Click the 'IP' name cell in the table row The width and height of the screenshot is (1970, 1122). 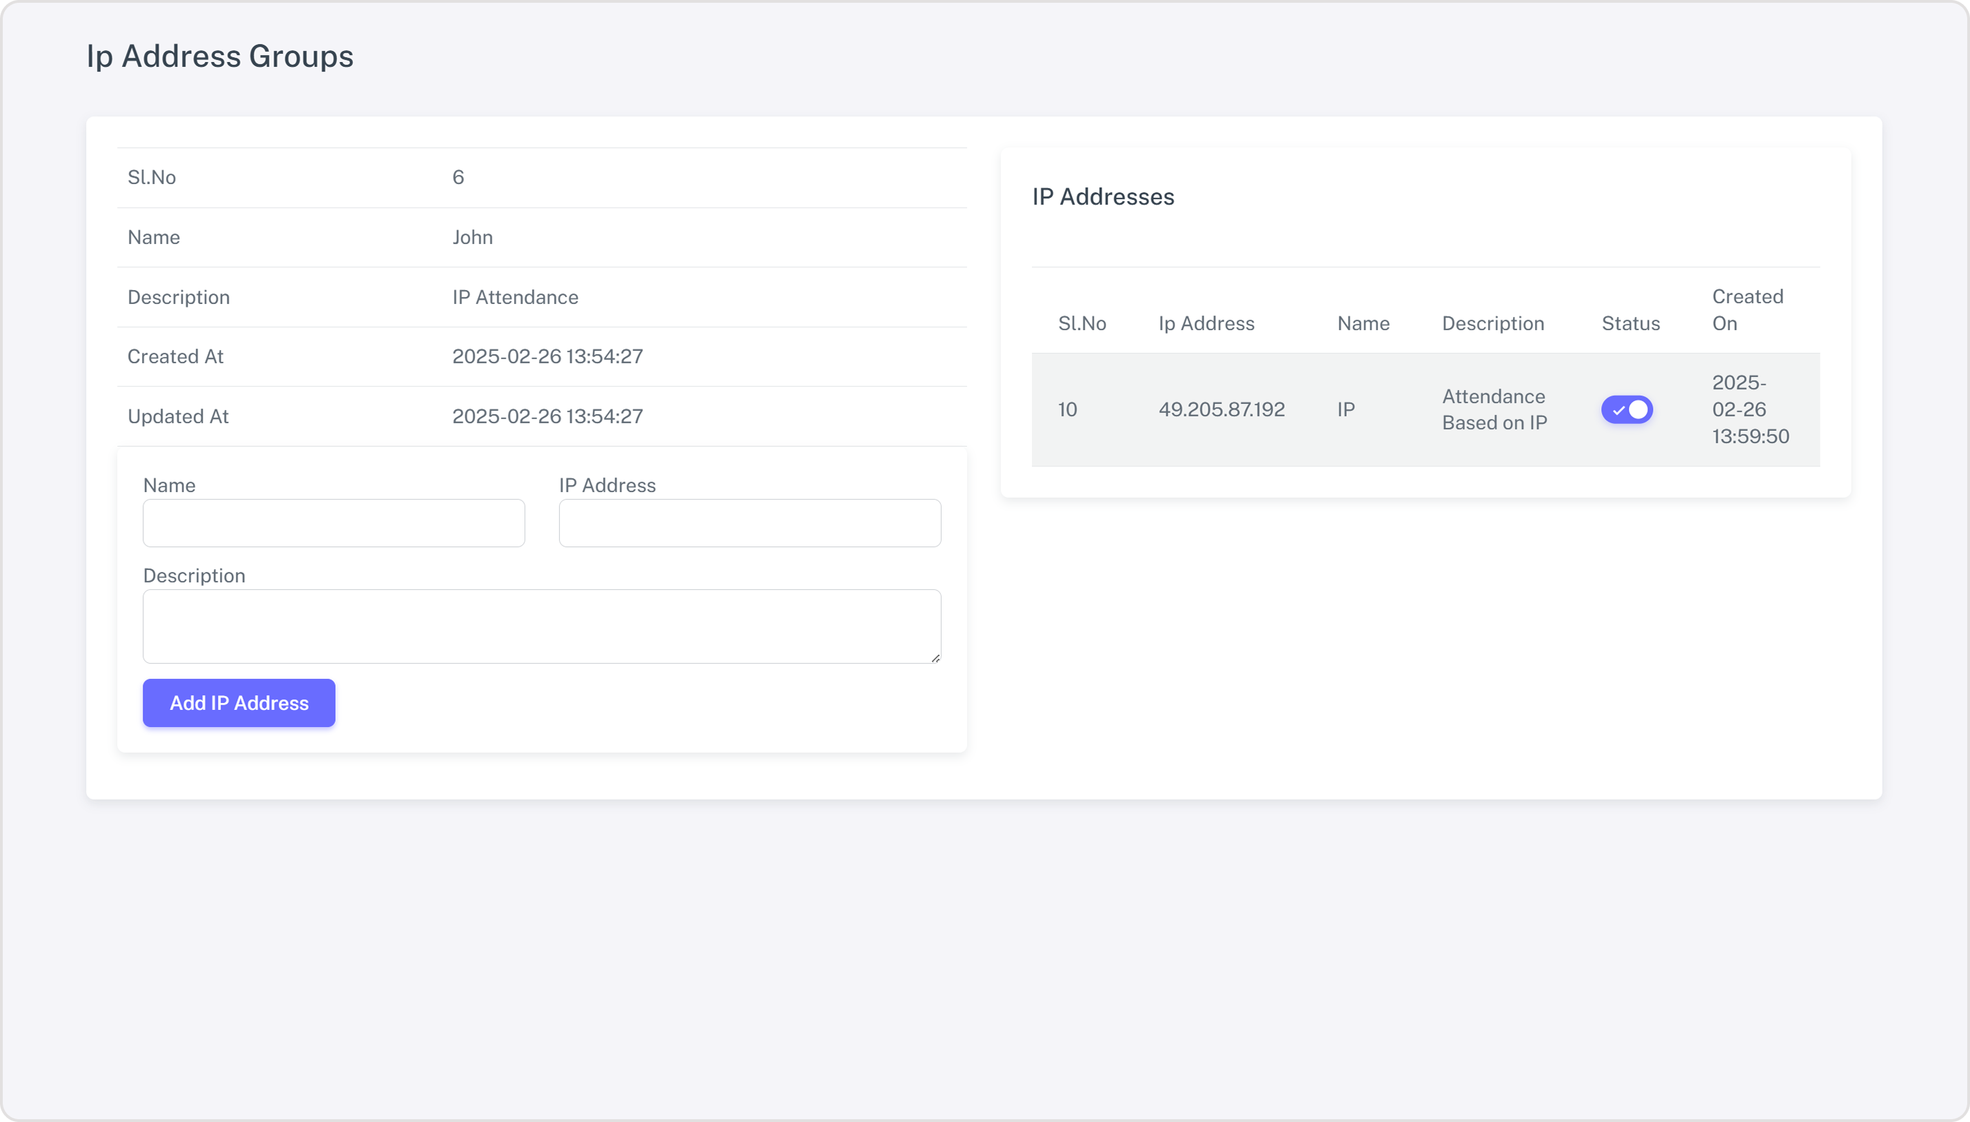point(1346,409)
